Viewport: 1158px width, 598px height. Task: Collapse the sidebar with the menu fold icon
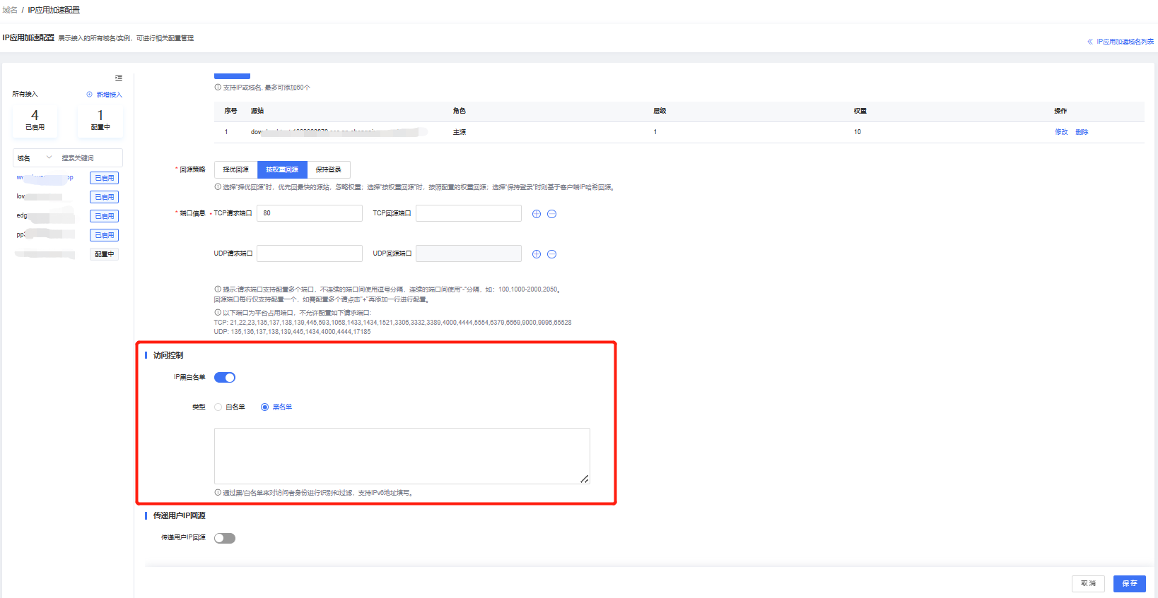point(119,78)
